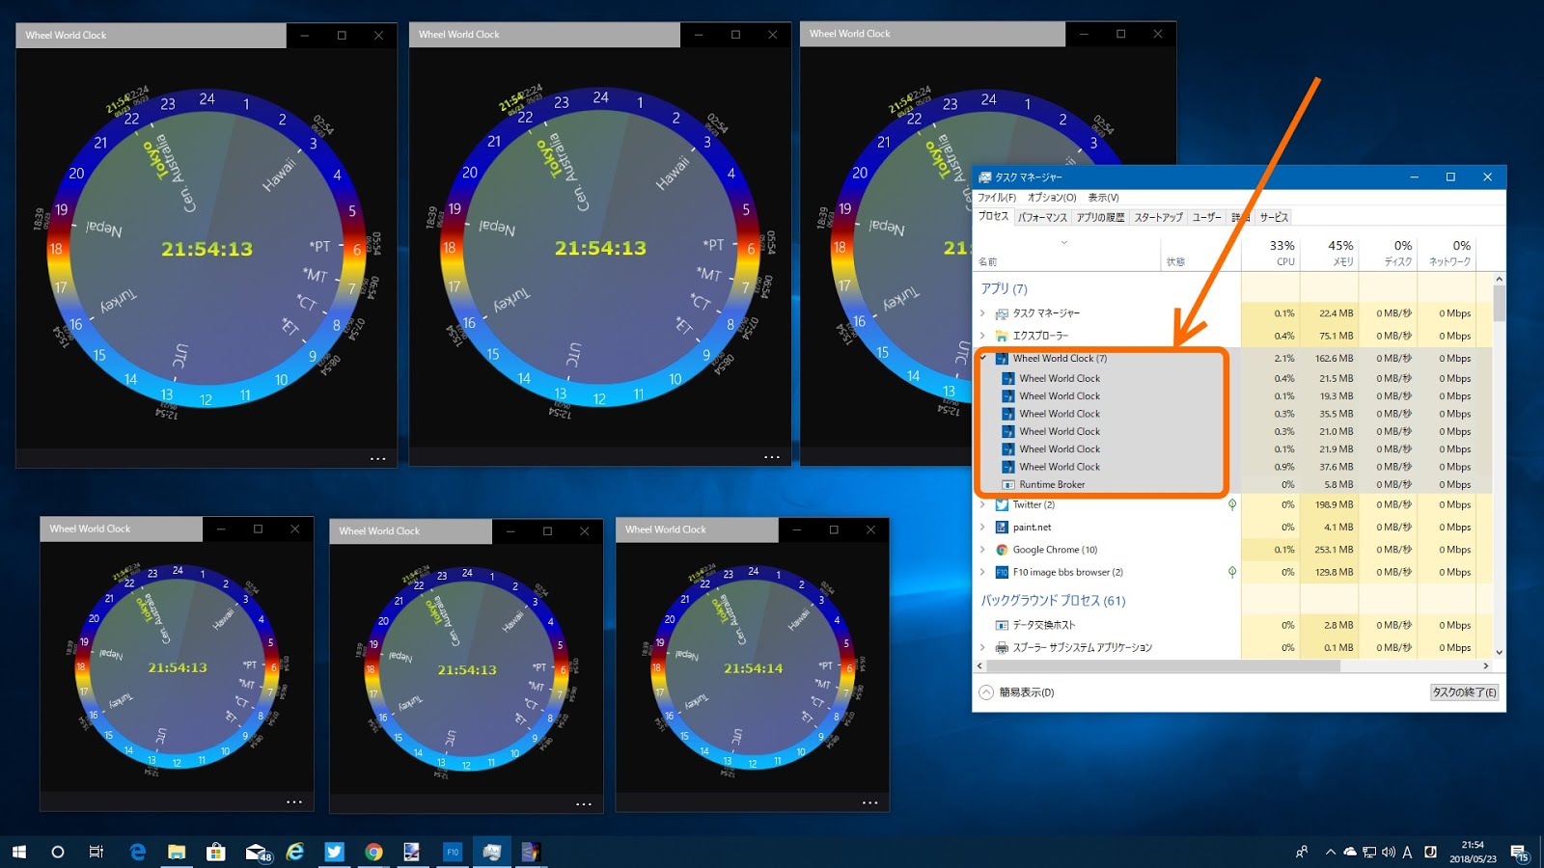Expand the Twitter (2) process group
1544x868 pixels.
pos(983,504)
